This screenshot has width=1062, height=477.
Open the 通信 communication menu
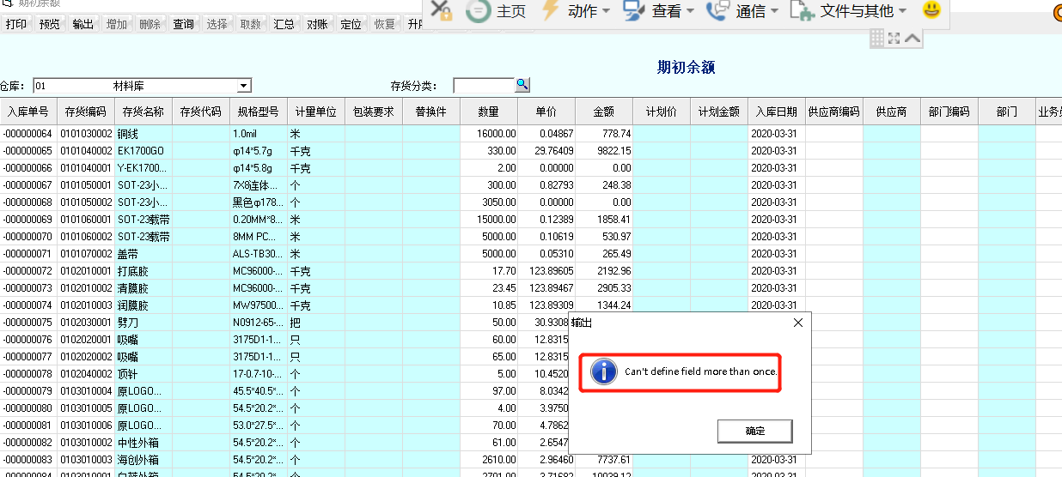[x=742, y=11]
